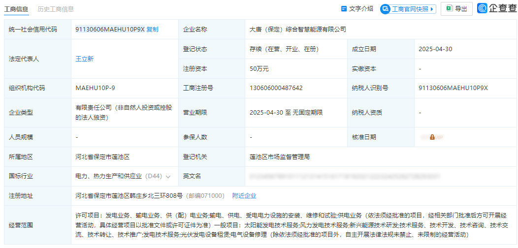Click the 法定代表人 label
Image resolution: width=518 pixels, height=248 pixels.
point(24,59)
